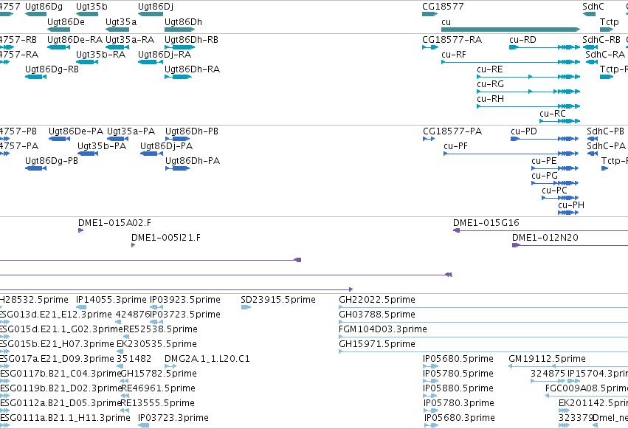
Task: Select protein cu-PC
Action: click(560, 197)
